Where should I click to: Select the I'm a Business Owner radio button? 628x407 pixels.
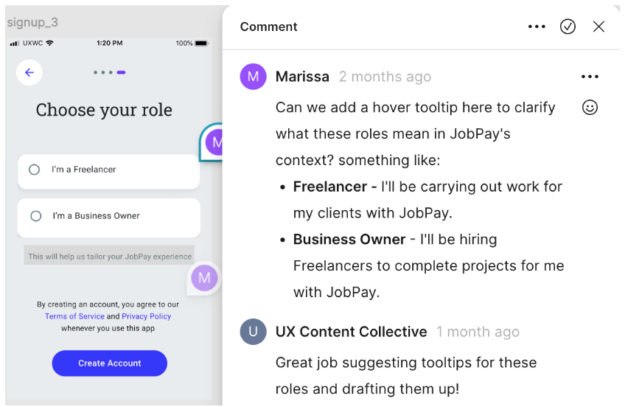point(36,216)
